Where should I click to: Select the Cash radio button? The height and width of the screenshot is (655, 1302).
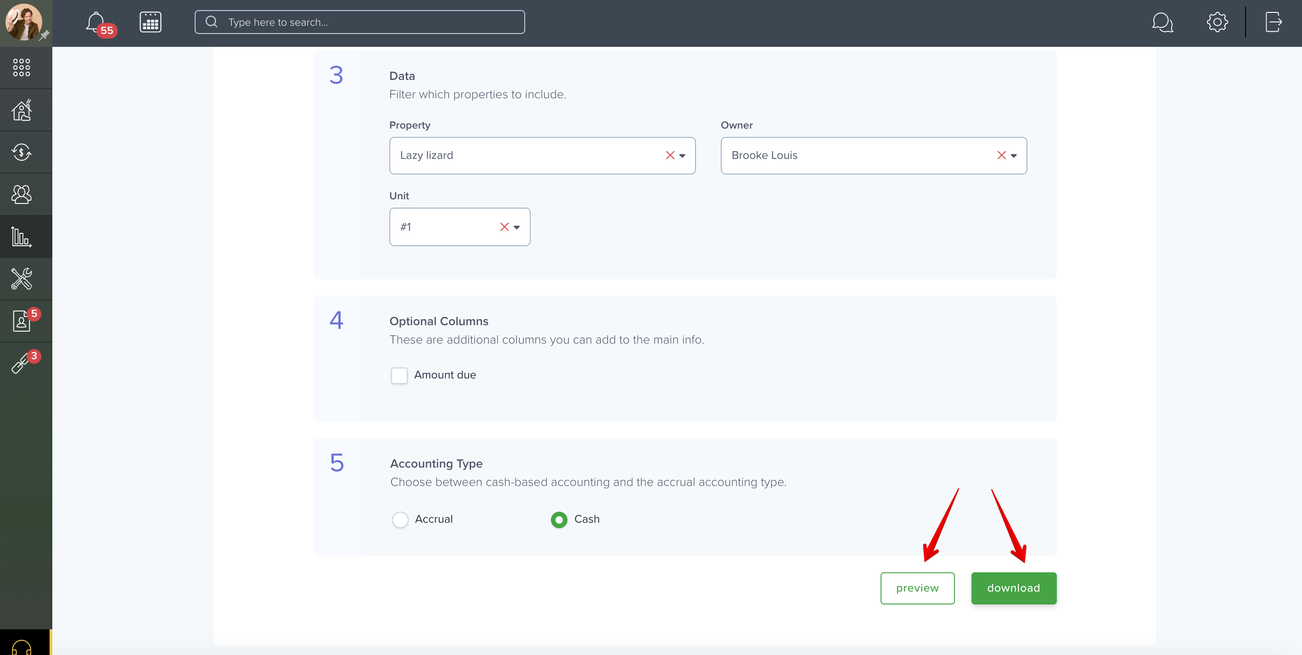(x=559, y=520)
